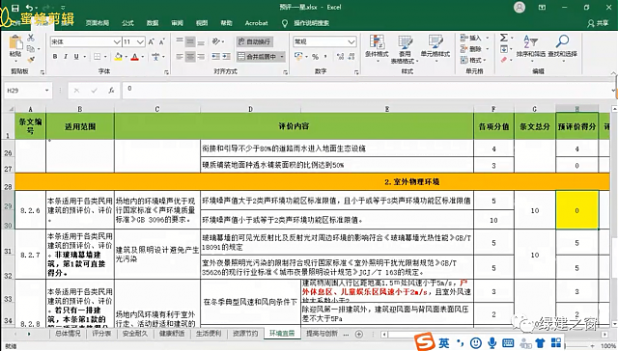This screenshot has width=618, height=351.
Task: Click the Save icon in title bar
Action: point(15,8)
